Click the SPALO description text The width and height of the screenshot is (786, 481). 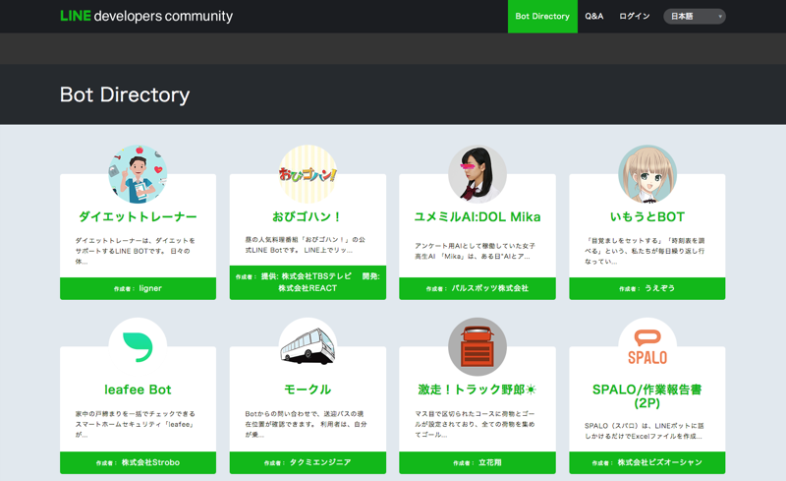pos(645,431)
